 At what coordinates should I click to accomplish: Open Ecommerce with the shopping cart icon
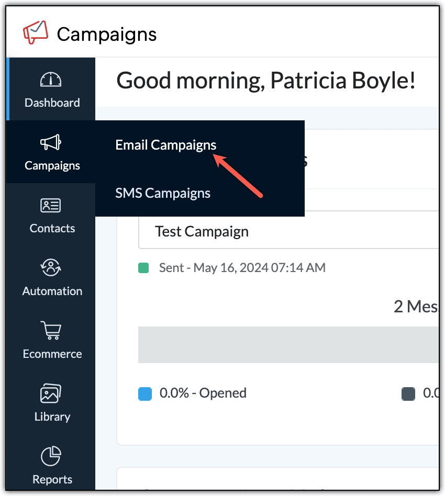click(52, 331)
